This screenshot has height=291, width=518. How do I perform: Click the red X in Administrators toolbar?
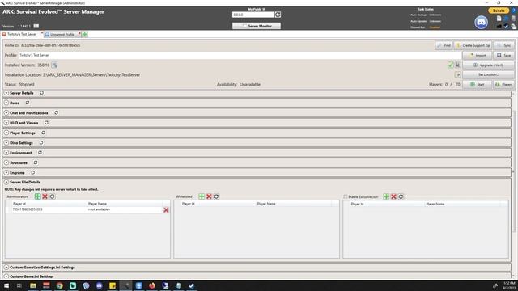click(x=45, y=196)
